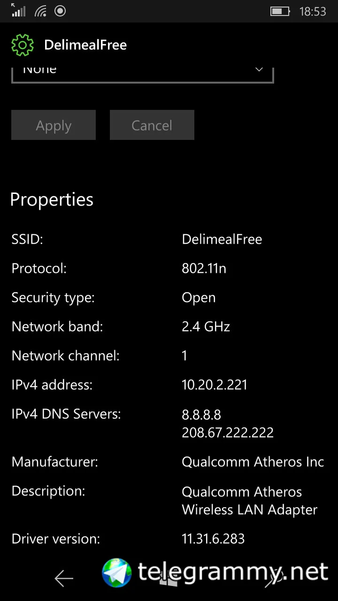338x601 pixels.
Task: Select the IPv4 address 10.20.2.221
Action: 215,385
